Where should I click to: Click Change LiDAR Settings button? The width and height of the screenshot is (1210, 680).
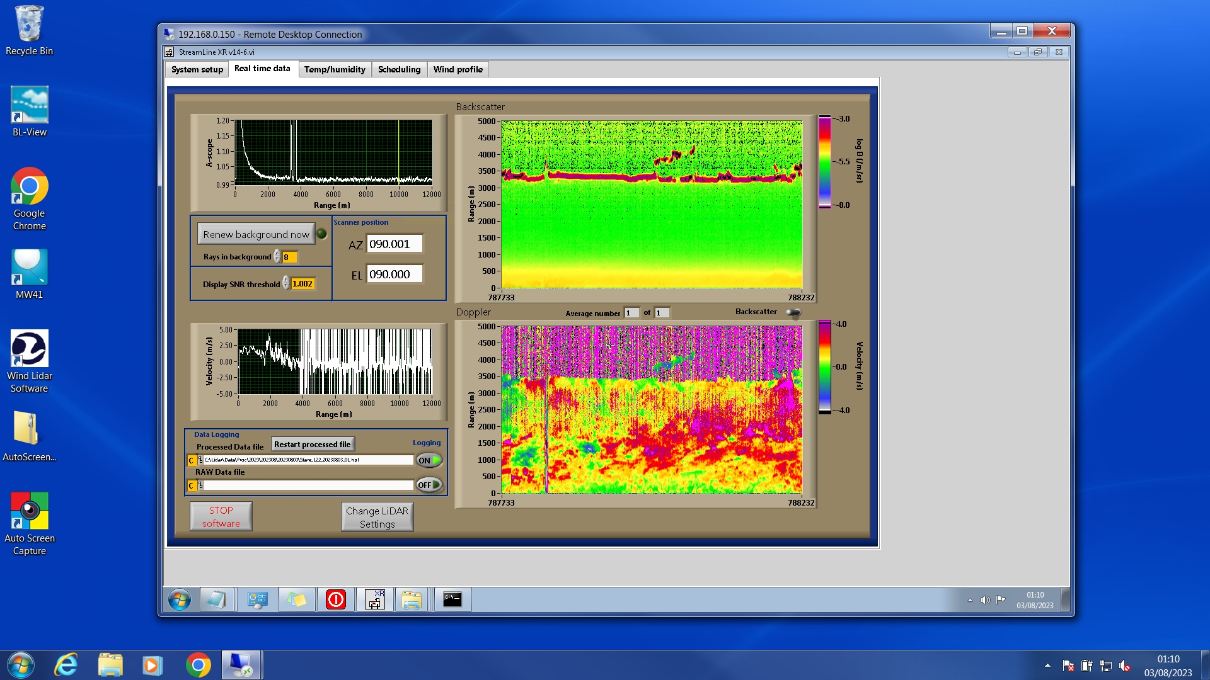pyautogui.click(x=377, y=517)
